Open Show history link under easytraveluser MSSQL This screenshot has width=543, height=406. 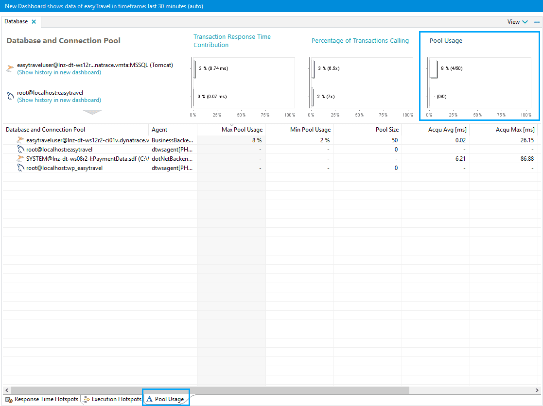(x=59, y=72)
